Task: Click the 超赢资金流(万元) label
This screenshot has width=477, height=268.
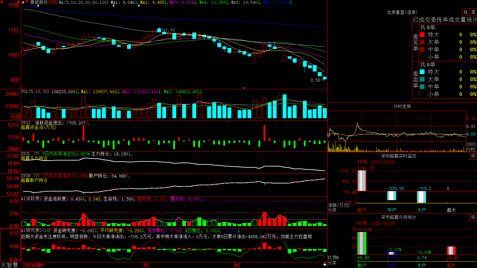Action: [x=38, y=127]
